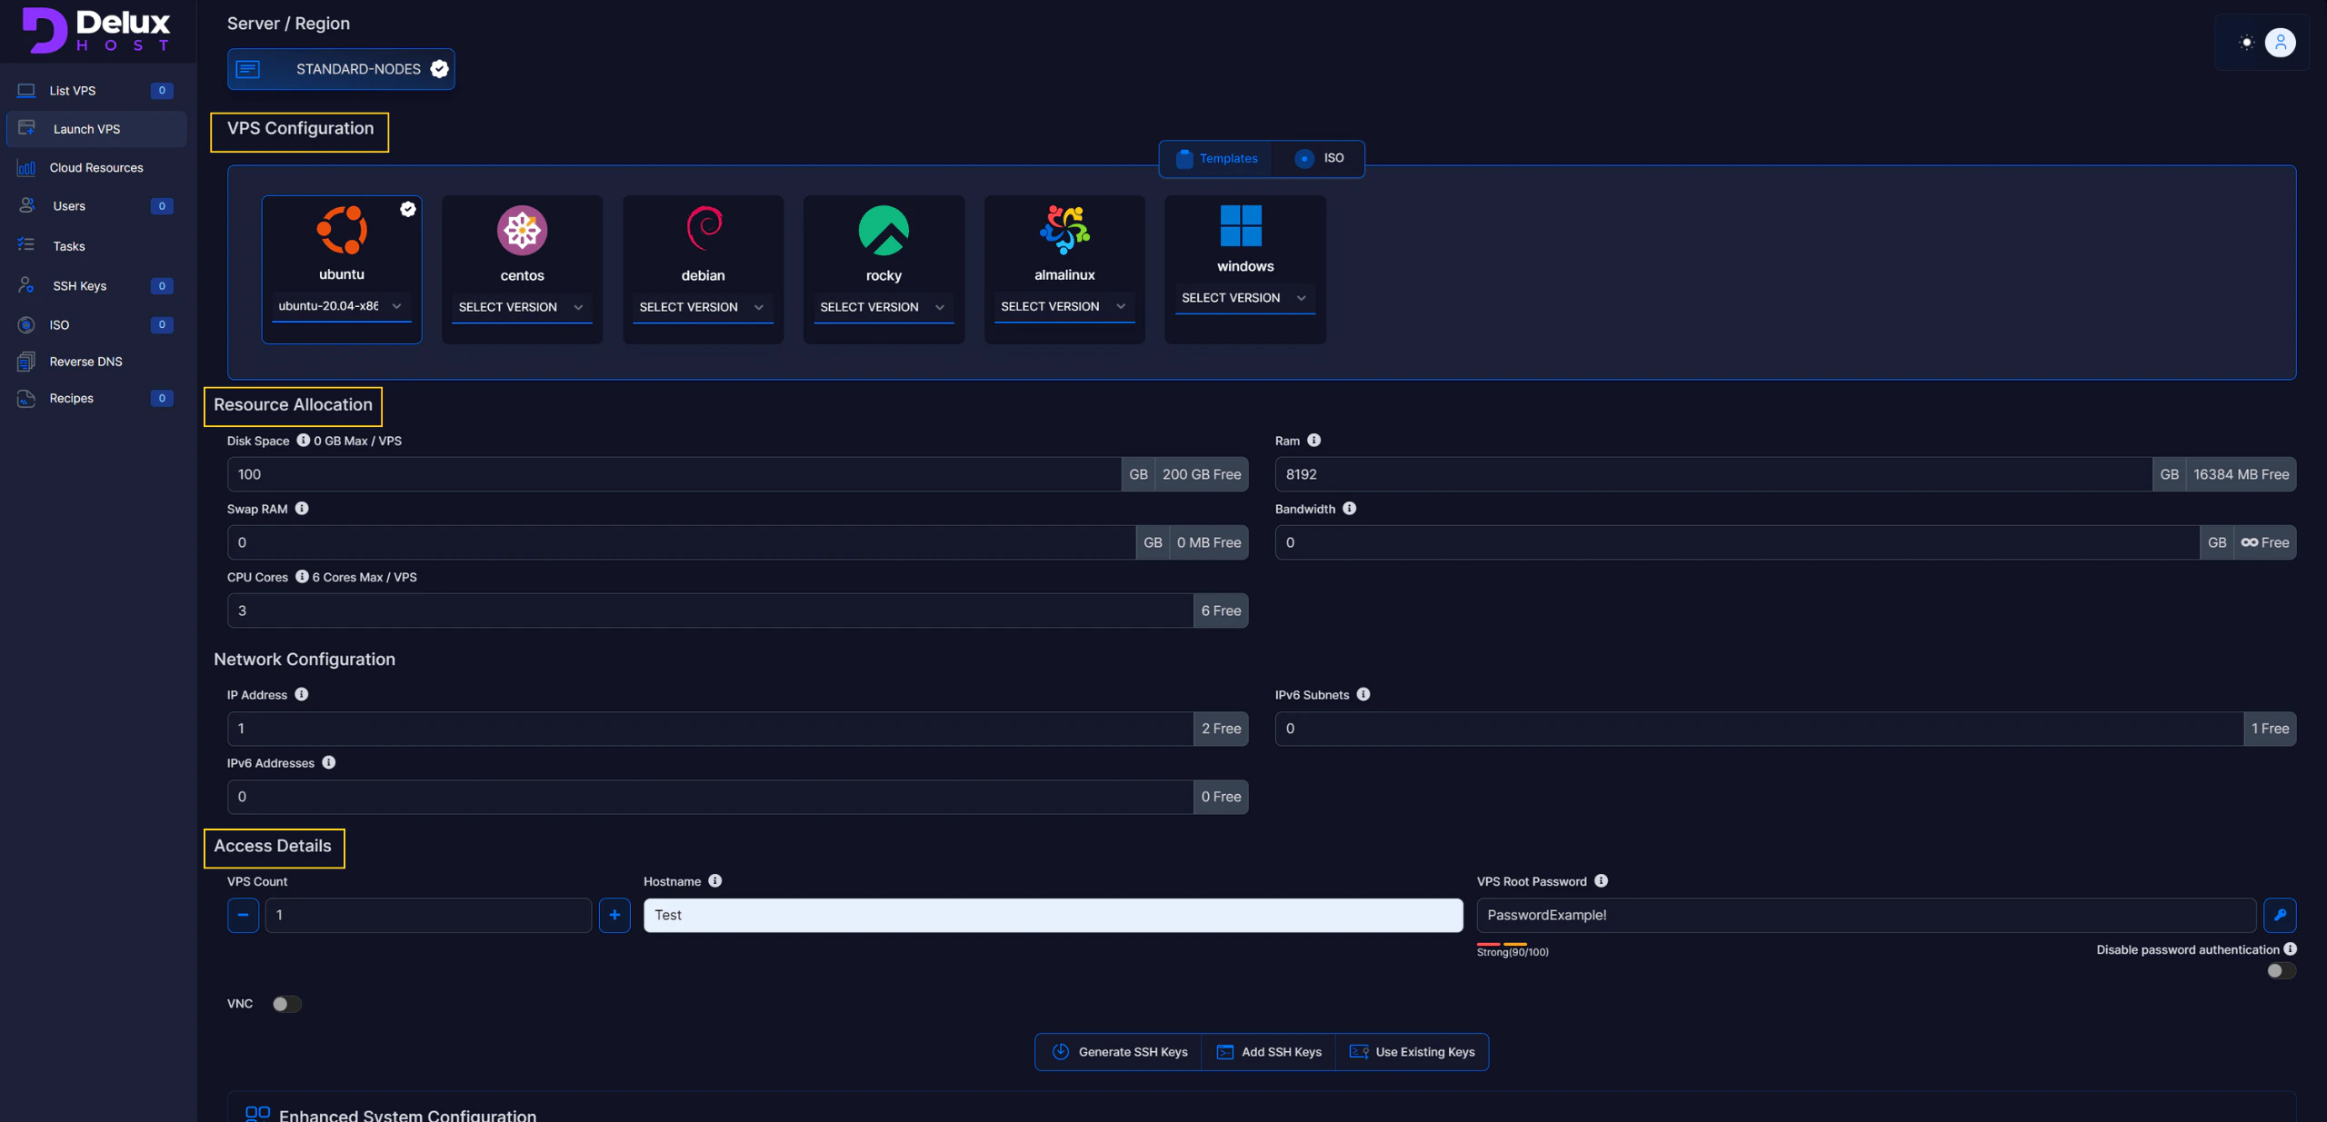Click the Use Existing Keys button
2327x1122 pixels.
click(1412, 1052)
